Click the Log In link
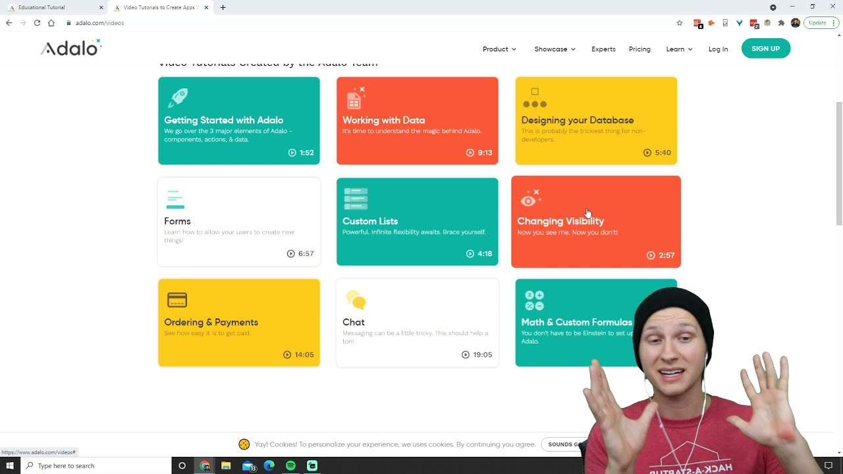Viewport: 843px width, 474px height. (718, 49)
